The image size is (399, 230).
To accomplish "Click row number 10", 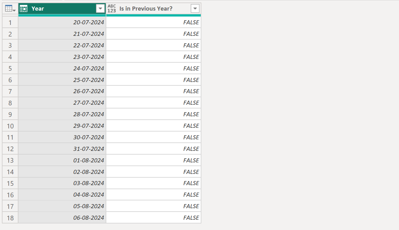I will [10, 126].
